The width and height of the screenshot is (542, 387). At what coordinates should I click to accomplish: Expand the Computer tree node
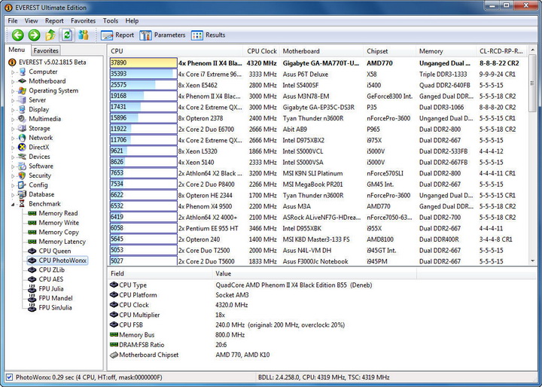(13, 72)
